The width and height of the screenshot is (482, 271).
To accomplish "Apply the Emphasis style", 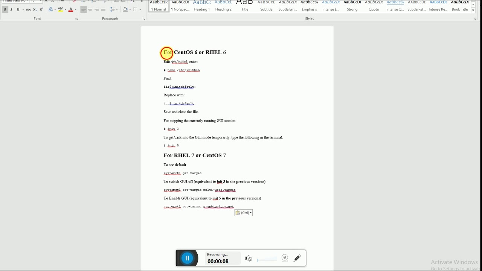I will point(310,6).
